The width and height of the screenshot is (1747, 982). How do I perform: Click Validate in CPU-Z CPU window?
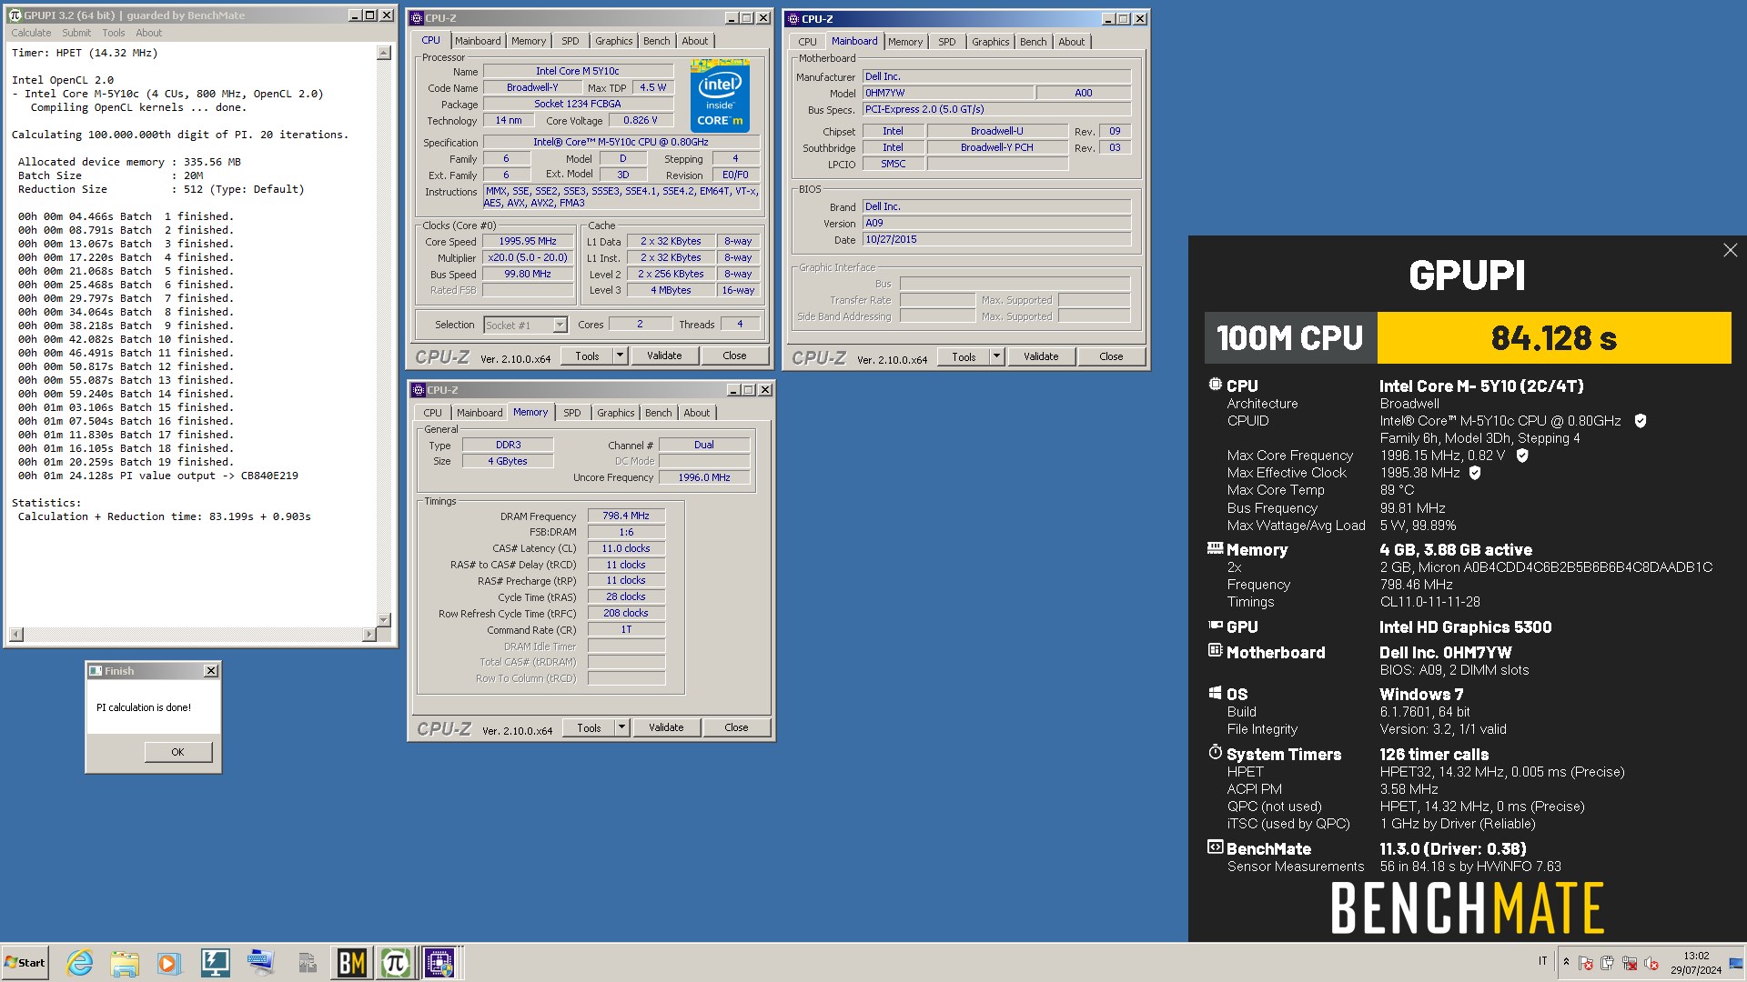[664, 356]
